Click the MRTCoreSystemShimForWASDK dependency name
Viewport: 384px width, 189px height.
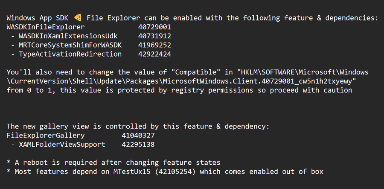point(70,45)
